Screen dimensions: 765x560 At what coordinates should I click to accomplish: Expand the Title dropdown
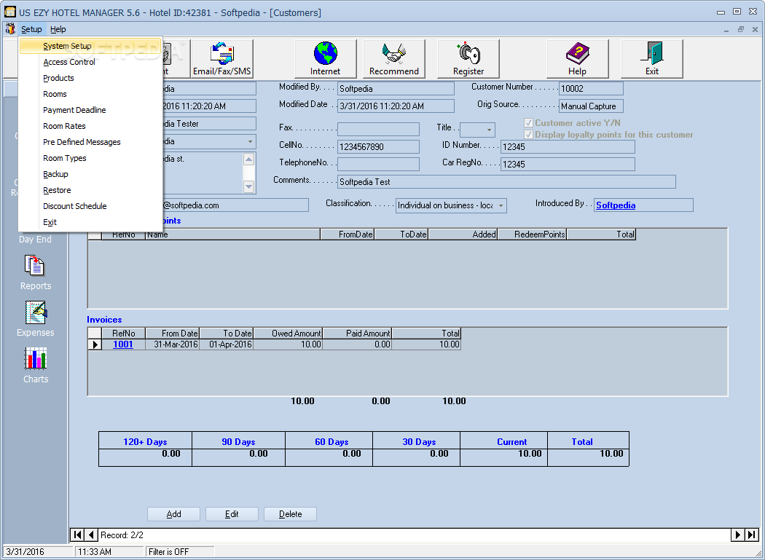(489, 130)
